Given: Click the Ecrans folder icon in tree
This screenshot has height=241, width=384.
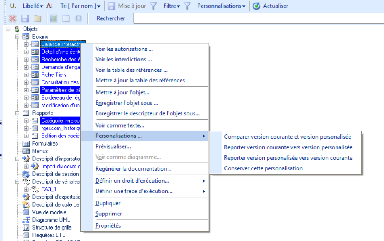Looking at the screenshot, I should (26, 37).
